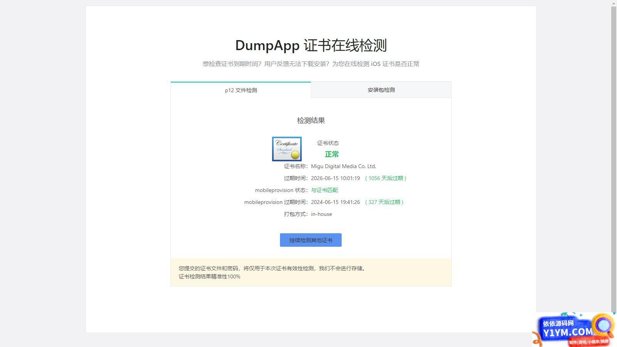Select certificate name Migu Digital Media Co. Ltd.
Image resolution: width=617 pixels, height=347 pixels.
click(x=344, y=166)
